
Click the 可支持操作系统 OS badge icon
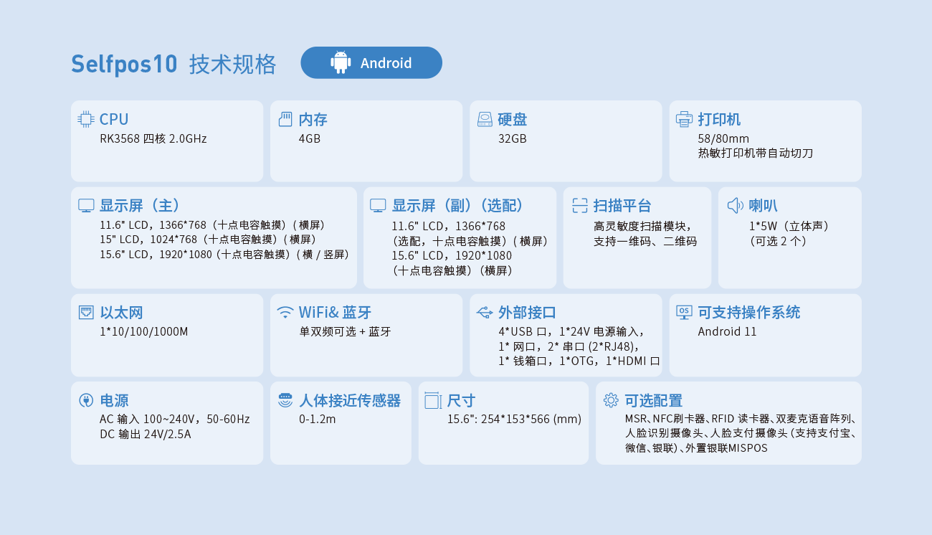[683, 312]
